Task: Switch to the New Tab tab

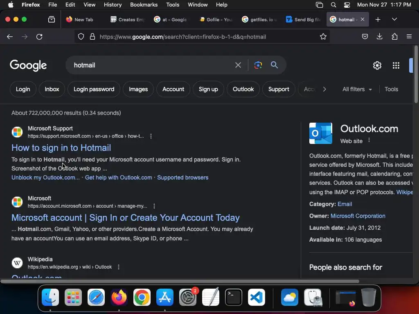Action: [x=83, y=20]
